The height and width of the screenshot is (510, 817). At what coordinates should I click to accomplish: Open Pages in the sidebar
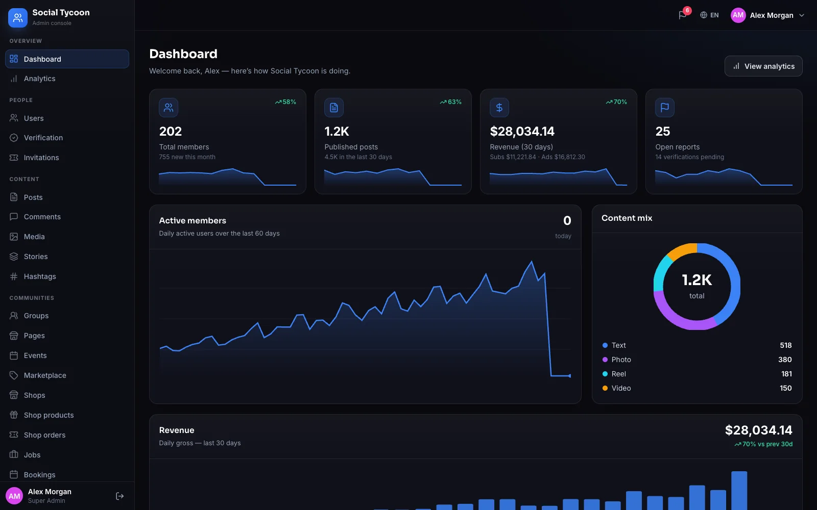67,336
